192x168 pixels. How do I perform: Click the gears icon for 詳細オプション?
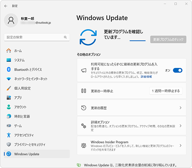[84, 126]
